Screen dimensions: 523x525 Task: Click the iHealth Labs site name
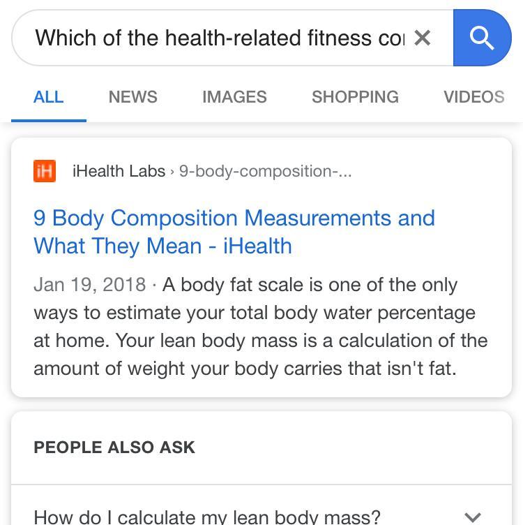coord(119,171)
